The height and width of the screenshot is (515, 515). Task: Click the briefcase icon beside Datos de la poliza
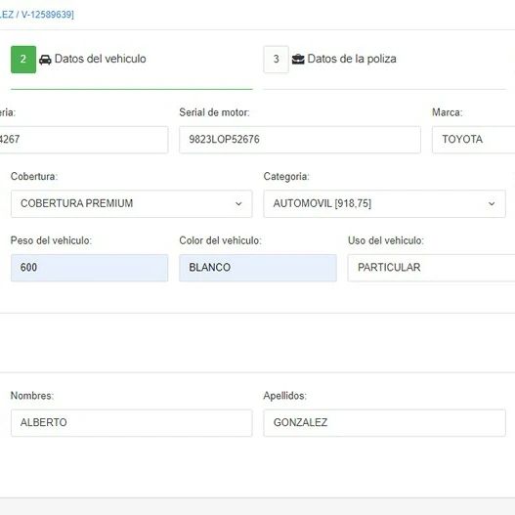point(298,59)
